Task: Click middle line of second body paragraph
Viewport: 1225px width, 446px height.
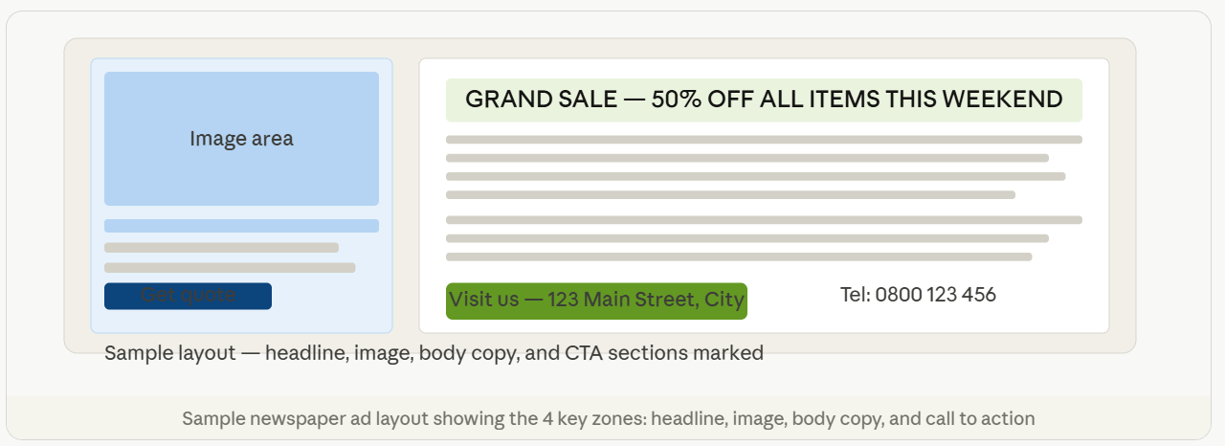Action: click(747, 238)
